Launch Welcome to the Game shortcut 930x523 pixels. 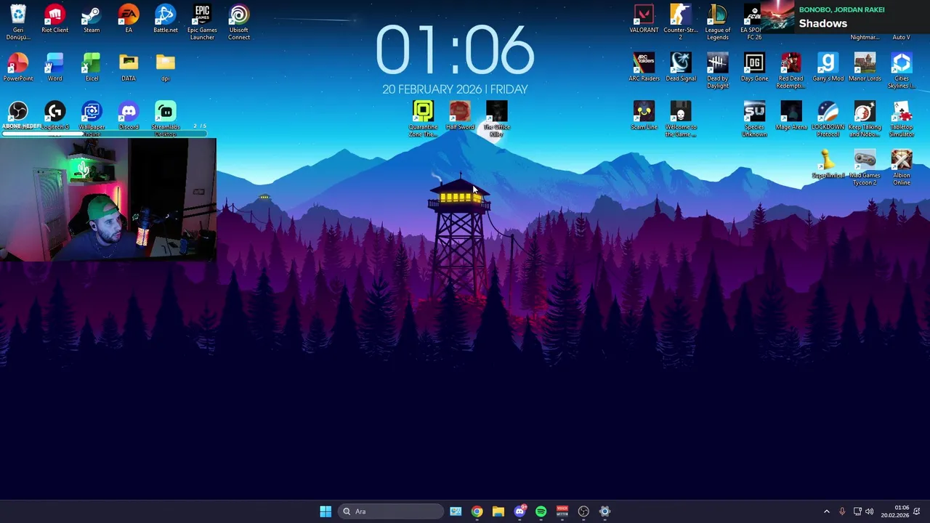coord(681,118)
